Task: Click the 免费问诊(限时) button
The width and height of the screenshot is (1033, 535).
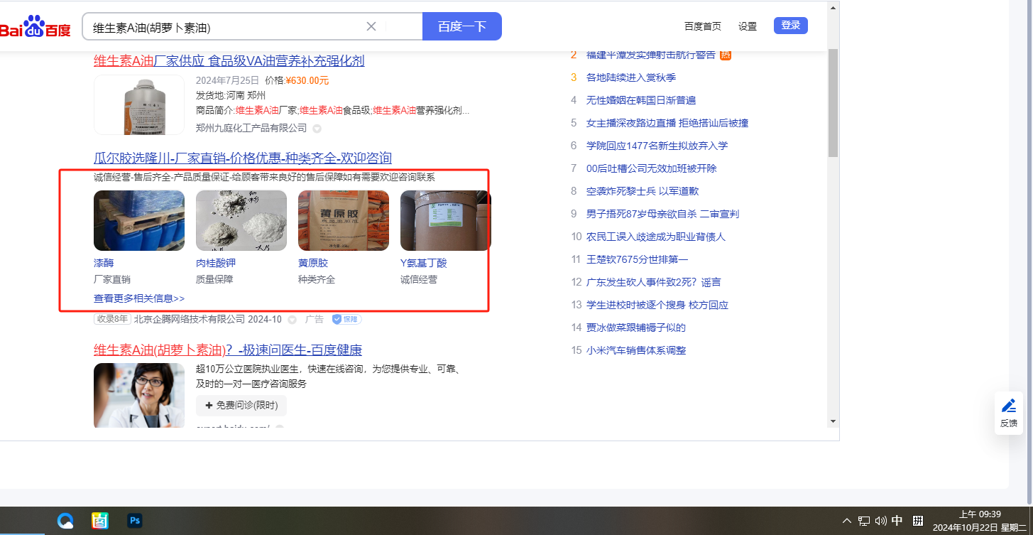Action: tap(241, 405)
